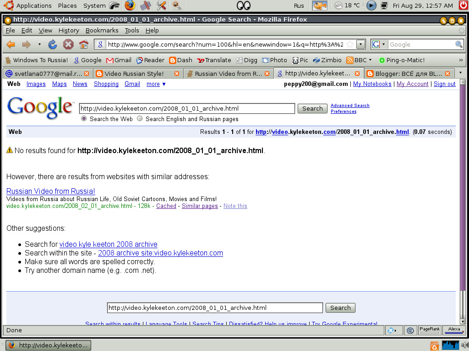Screen dimensions: 469x351
Task: Click the bottom Search button
Action: (340, 308)
